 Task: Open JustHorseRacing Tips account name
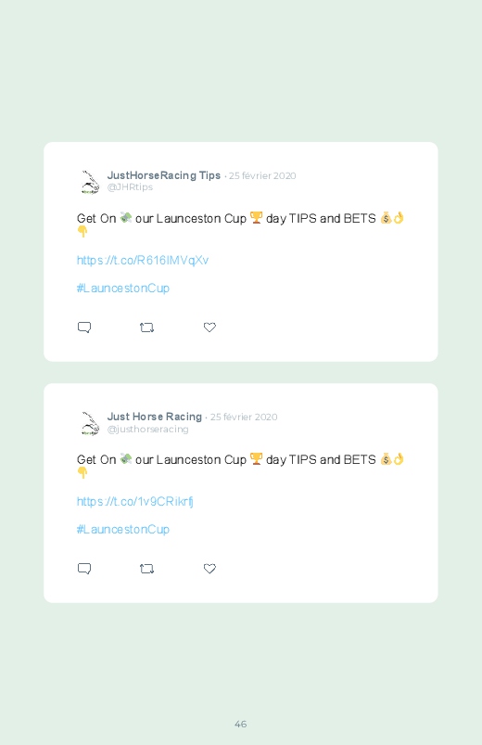click(164, 175)
